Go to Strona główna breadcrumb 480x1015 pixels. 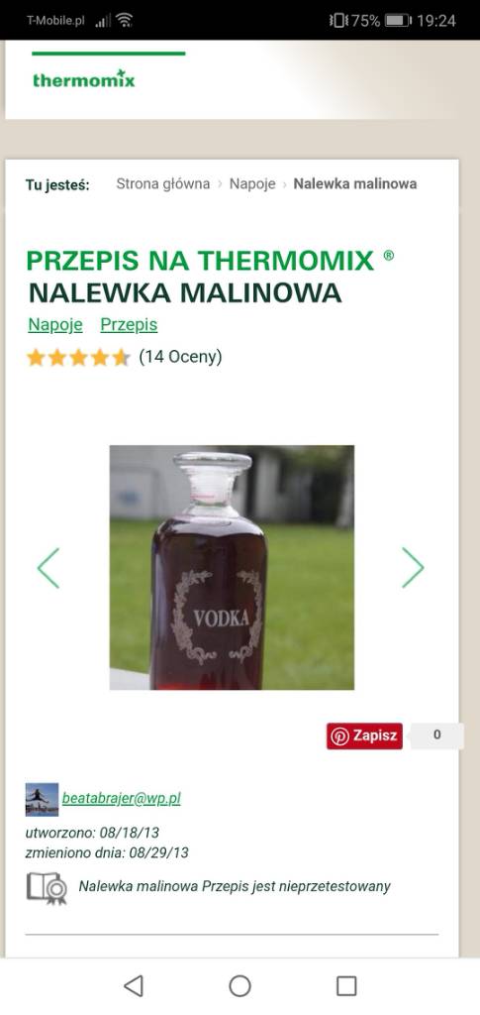coord(162,183)
